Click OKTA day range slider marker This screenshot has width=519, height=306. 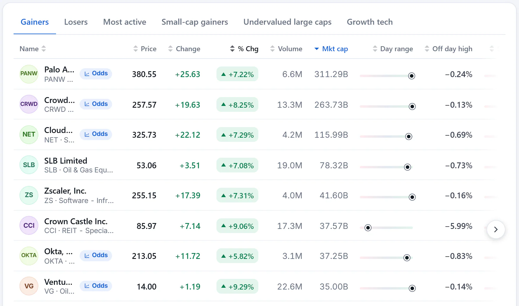(407, 258)
